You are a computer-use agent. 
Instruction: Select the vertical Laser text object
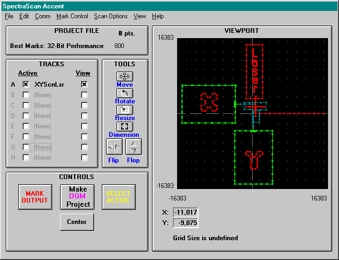[x=254, y=72]
